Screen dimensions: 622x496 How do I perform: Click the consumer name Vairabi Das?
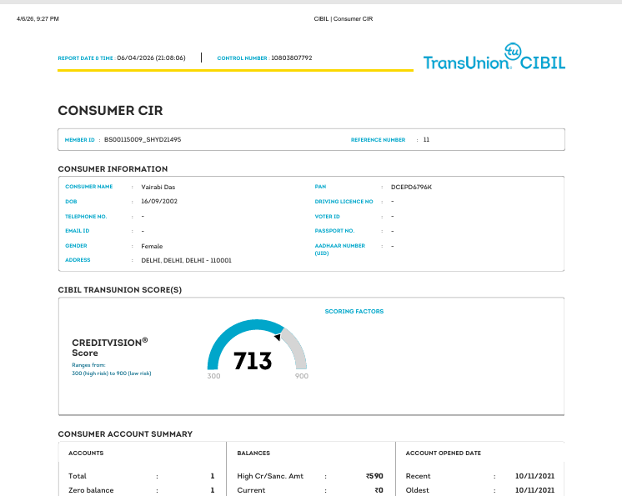pos(158,187)
